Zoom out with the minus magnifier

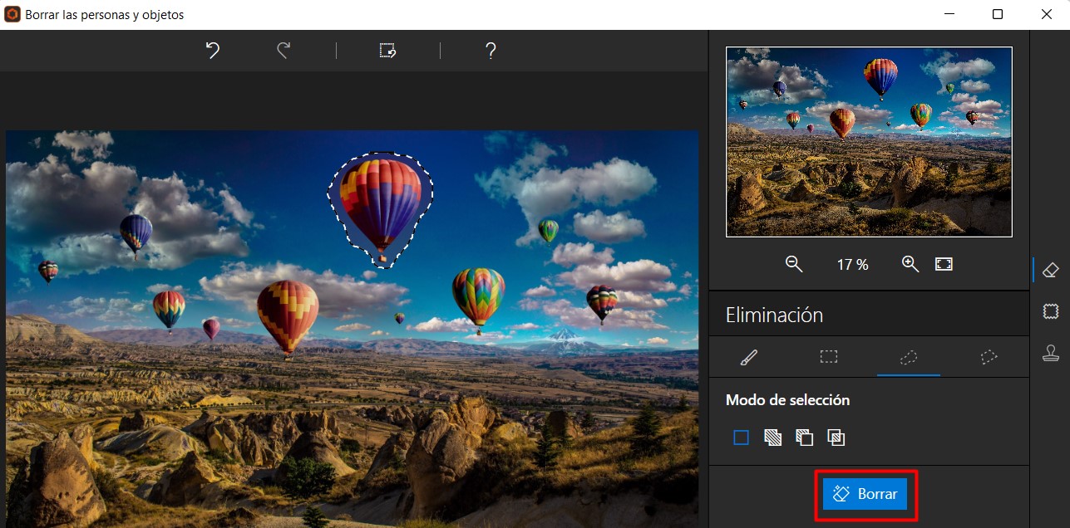[794, 264]
